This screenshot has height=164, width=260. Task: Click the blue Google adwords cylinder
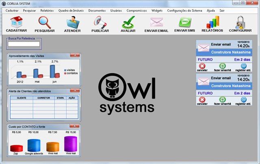tap(34, 145)
